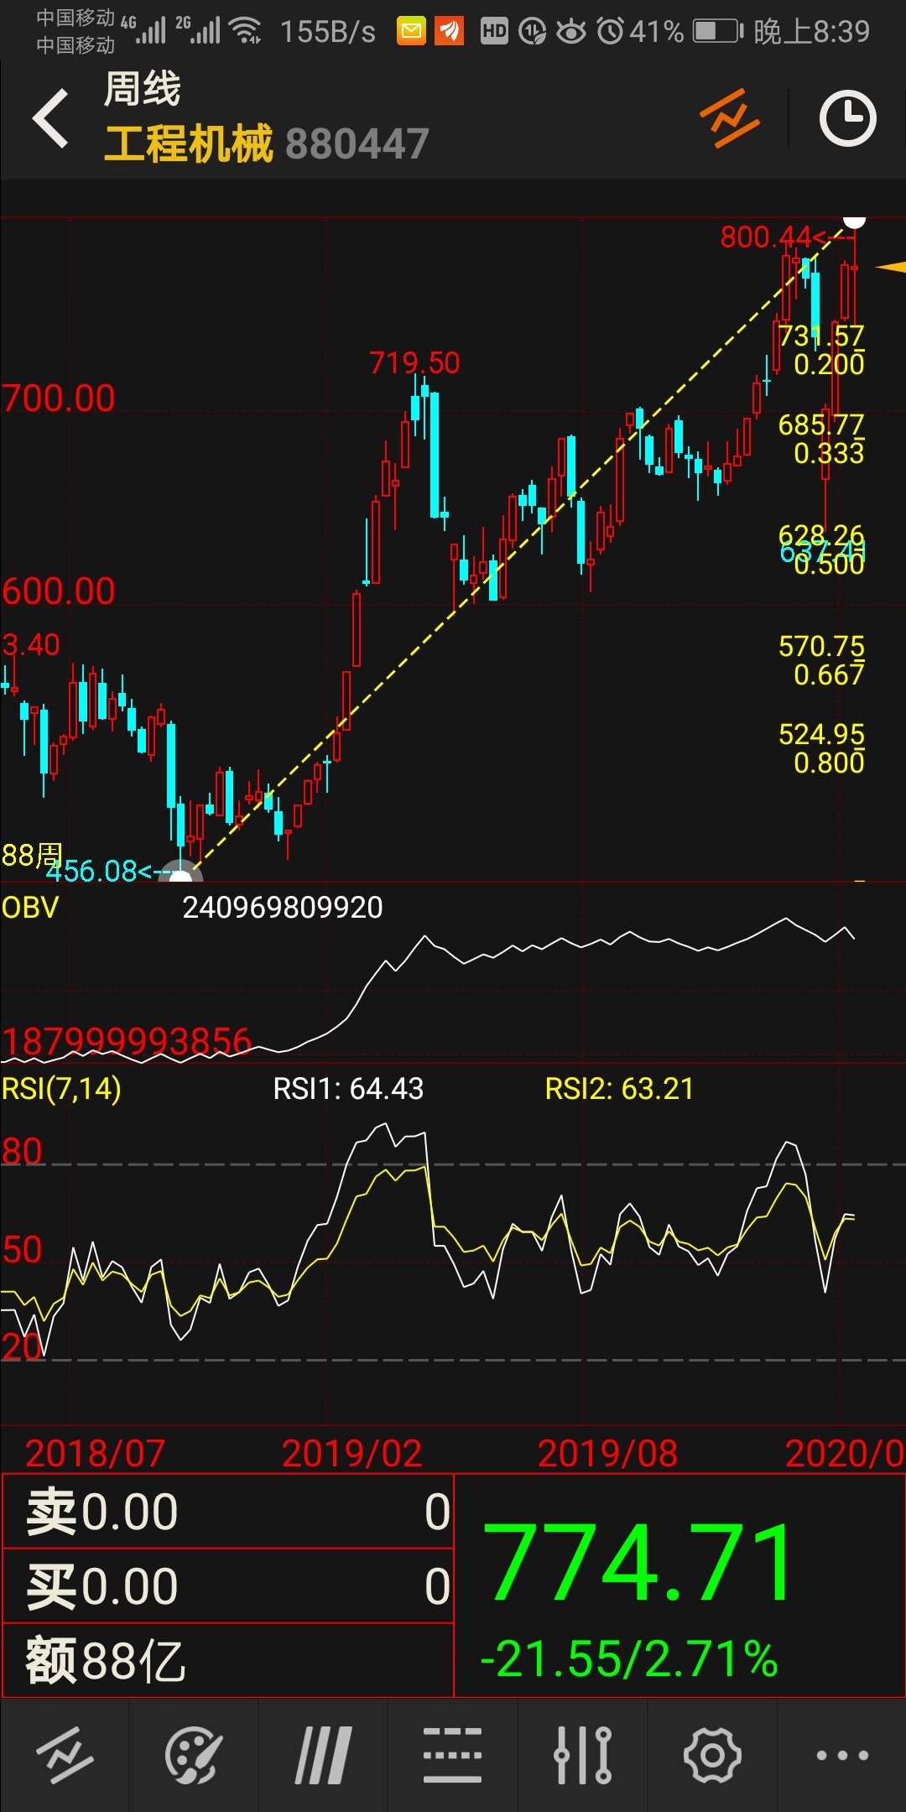Open the gear settings icon
The image size is (906, 1812).
[712, 1755]
